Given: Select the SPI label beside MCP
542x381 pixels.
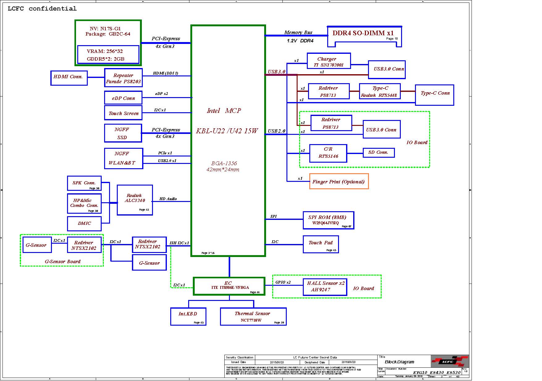Looking at the screenshot, I should 273,216.
